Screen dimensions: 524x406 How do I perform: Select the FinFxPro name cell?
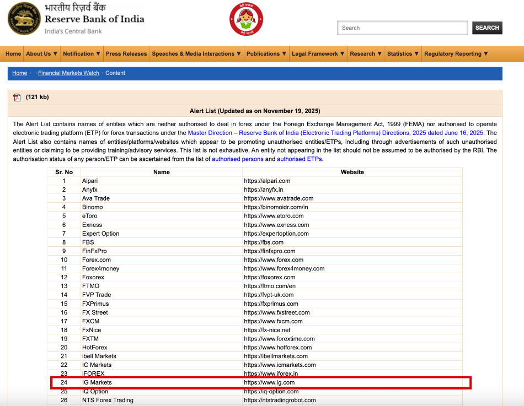click(162, 251)
